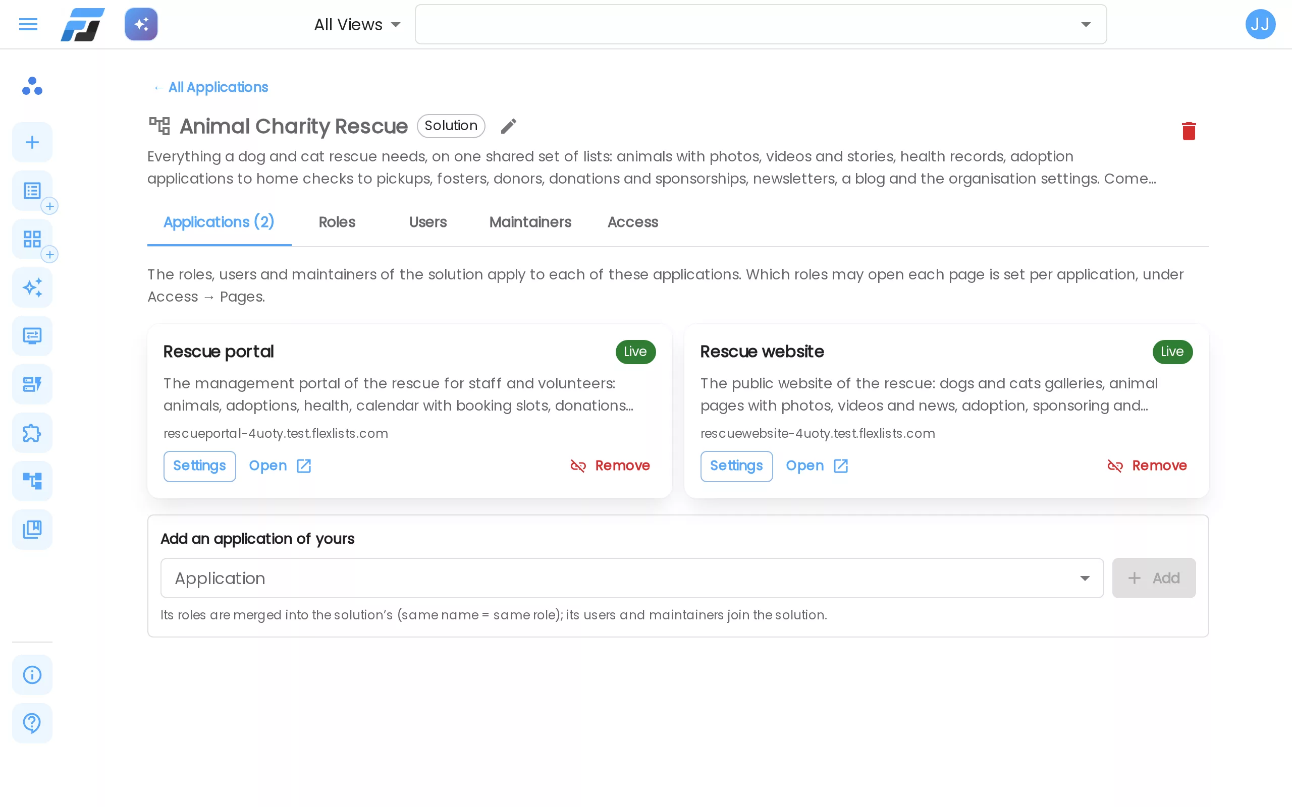1292x807 pixels.
Task: Click the help question mark icon
Action: pos(33,723)
